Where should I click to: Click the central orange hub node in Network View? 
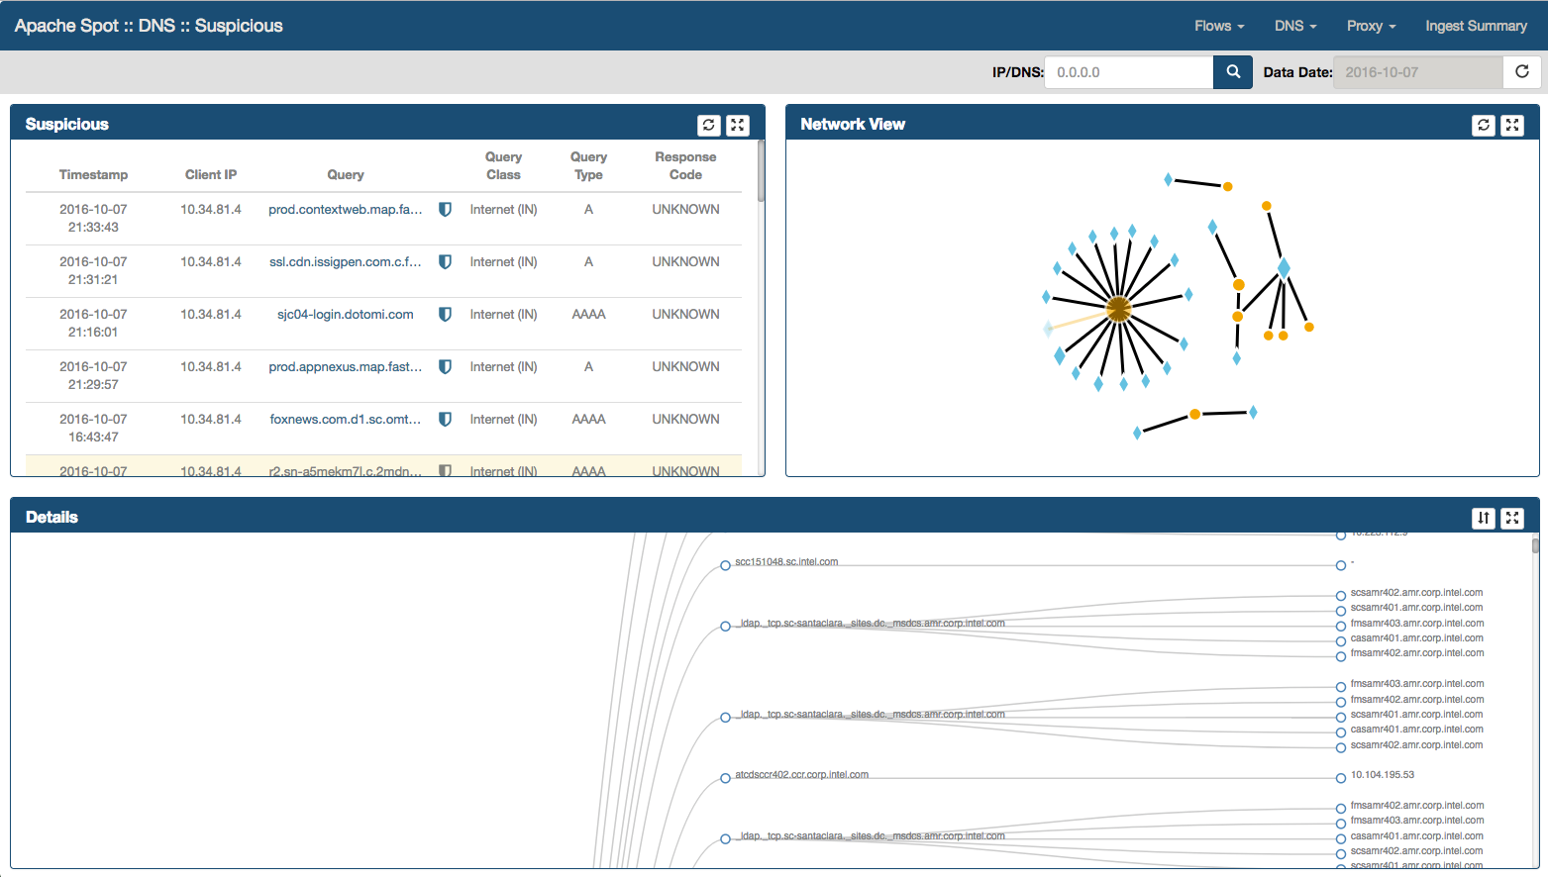1118,310
